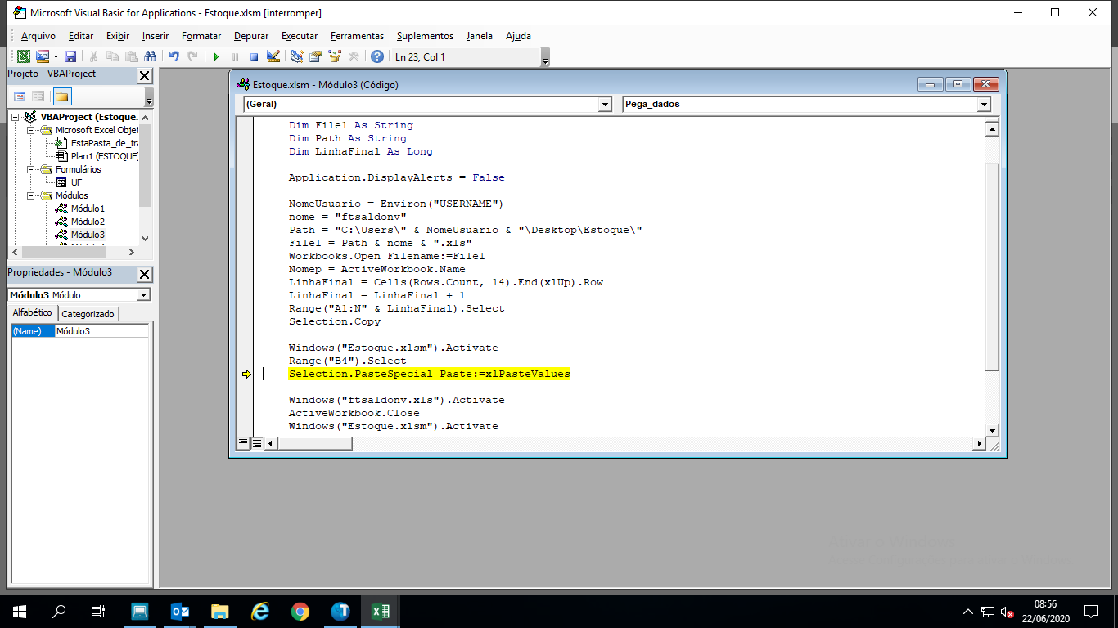Click the Copy icon in toolbar
The height and width of the screenshot is (628, 1118).
(112, 56)
